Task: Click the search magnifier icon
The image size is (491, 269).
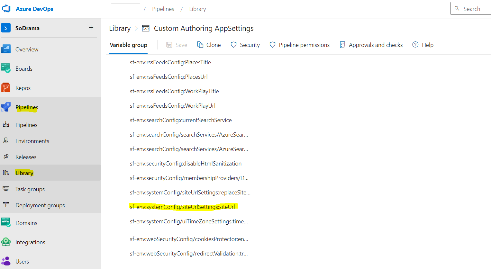Action: coord(457,9)
